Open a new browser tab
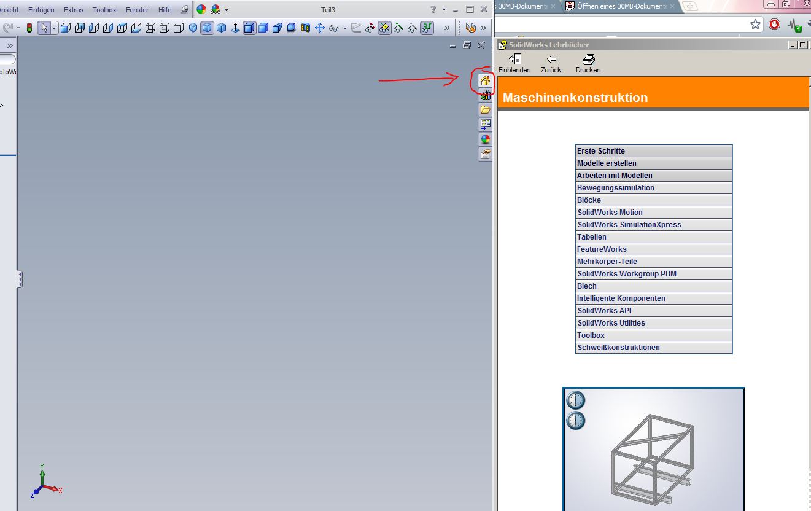Screen dimensions: 811x511 coord(691,6)
